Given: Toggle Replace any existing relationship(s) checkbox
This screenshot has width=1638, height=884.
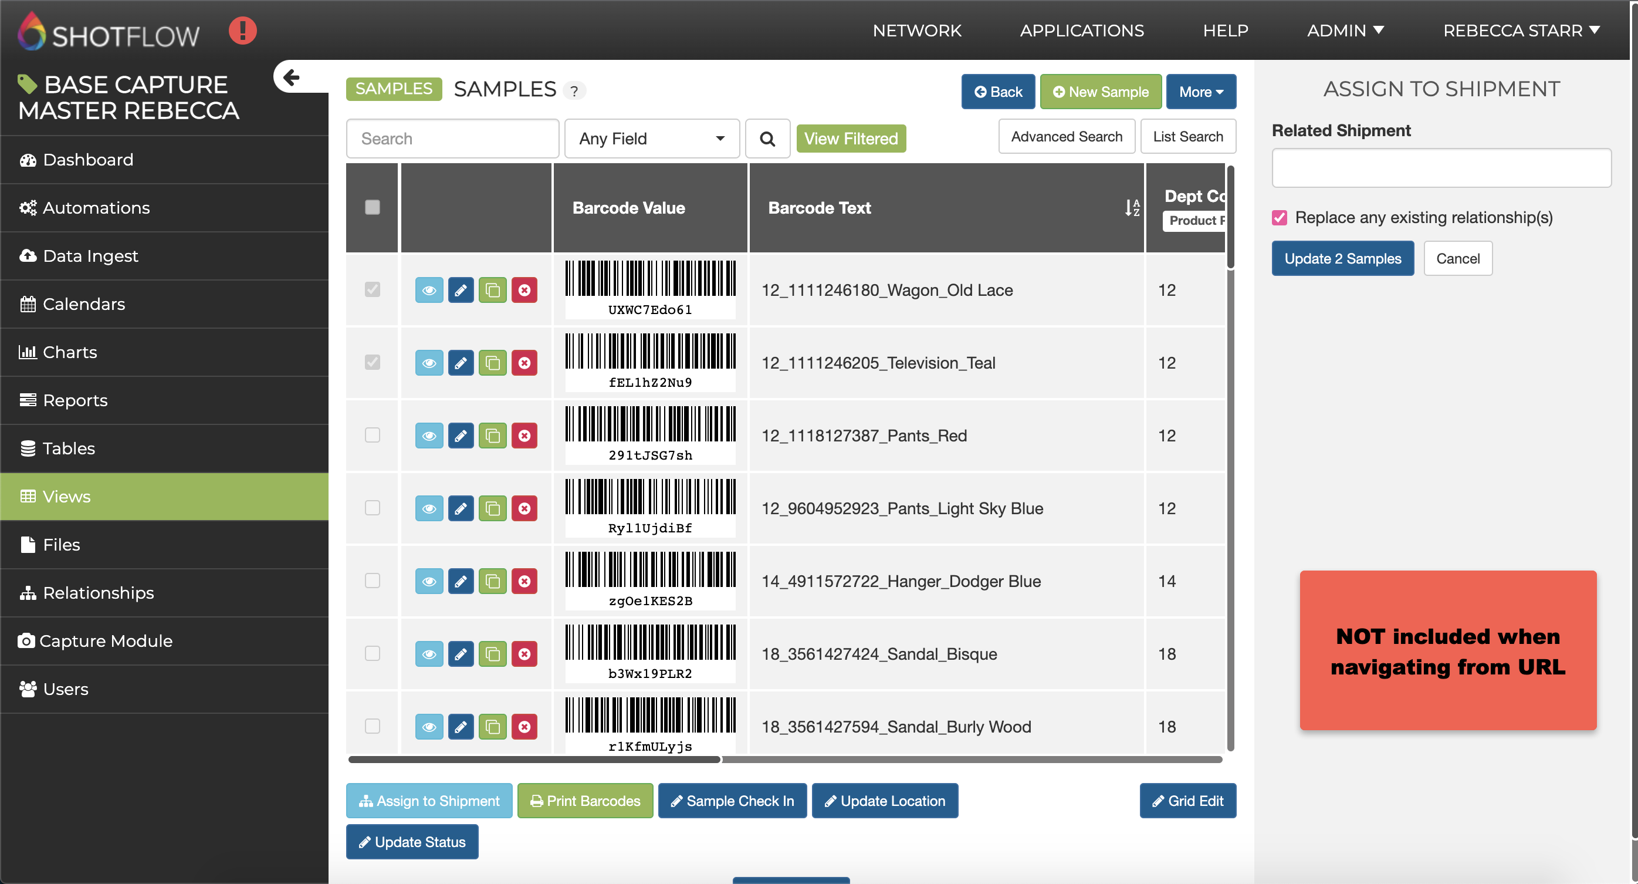Looking at the screenshot, I should [x=1280, y=218].
